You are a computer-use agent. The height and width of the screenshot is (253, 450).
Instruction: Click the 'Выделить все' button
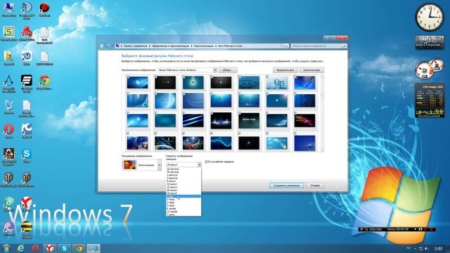[x=285, y=70]
